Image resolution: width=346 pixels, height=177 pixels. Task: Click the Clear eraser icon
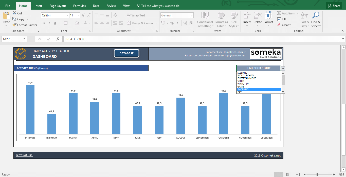(x=279, y=25)
